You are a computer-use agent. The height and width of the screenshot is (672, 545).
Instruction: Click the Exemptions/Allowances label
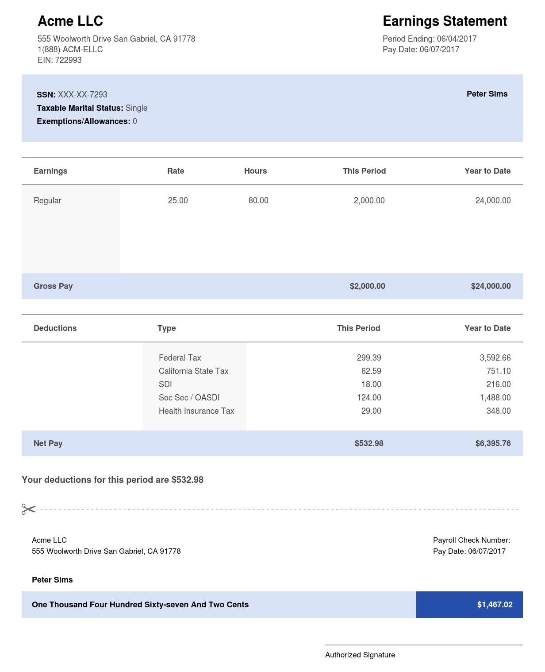point(83,121)
